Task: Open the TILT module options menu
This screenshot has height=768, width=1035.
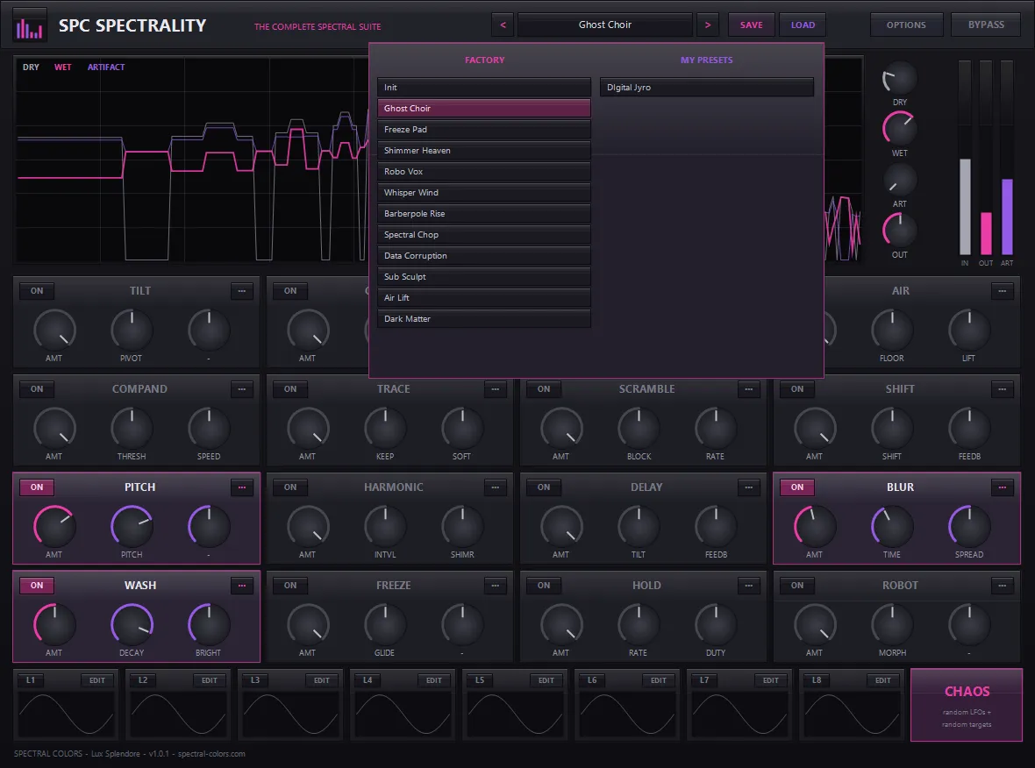Action: pyautogui.click(x=242, y=291)
